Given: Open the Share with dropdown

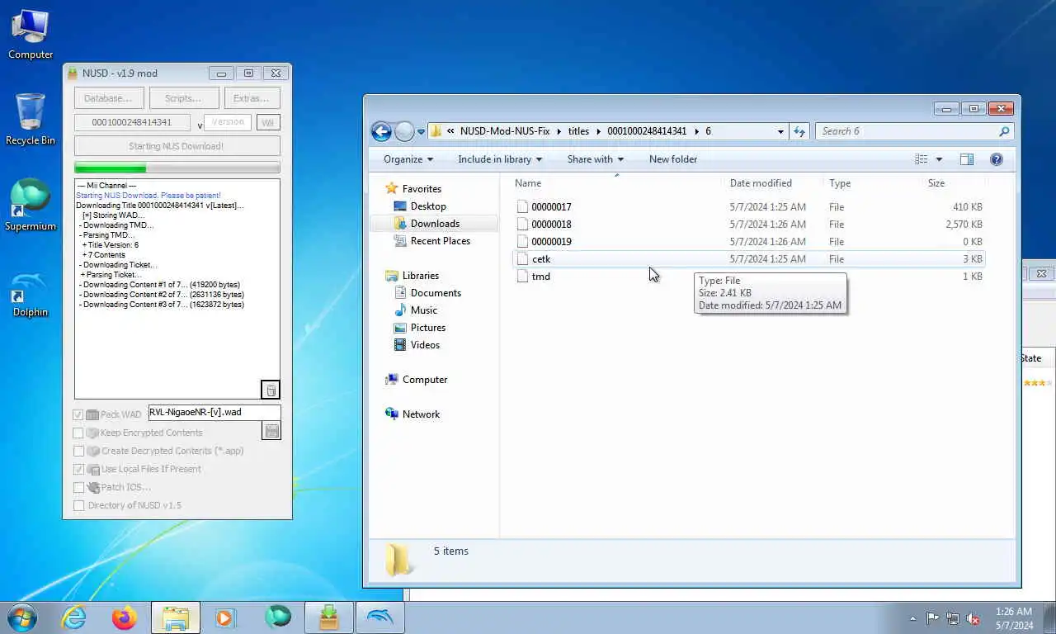Looking at the screenshot, I should point(595,159).
